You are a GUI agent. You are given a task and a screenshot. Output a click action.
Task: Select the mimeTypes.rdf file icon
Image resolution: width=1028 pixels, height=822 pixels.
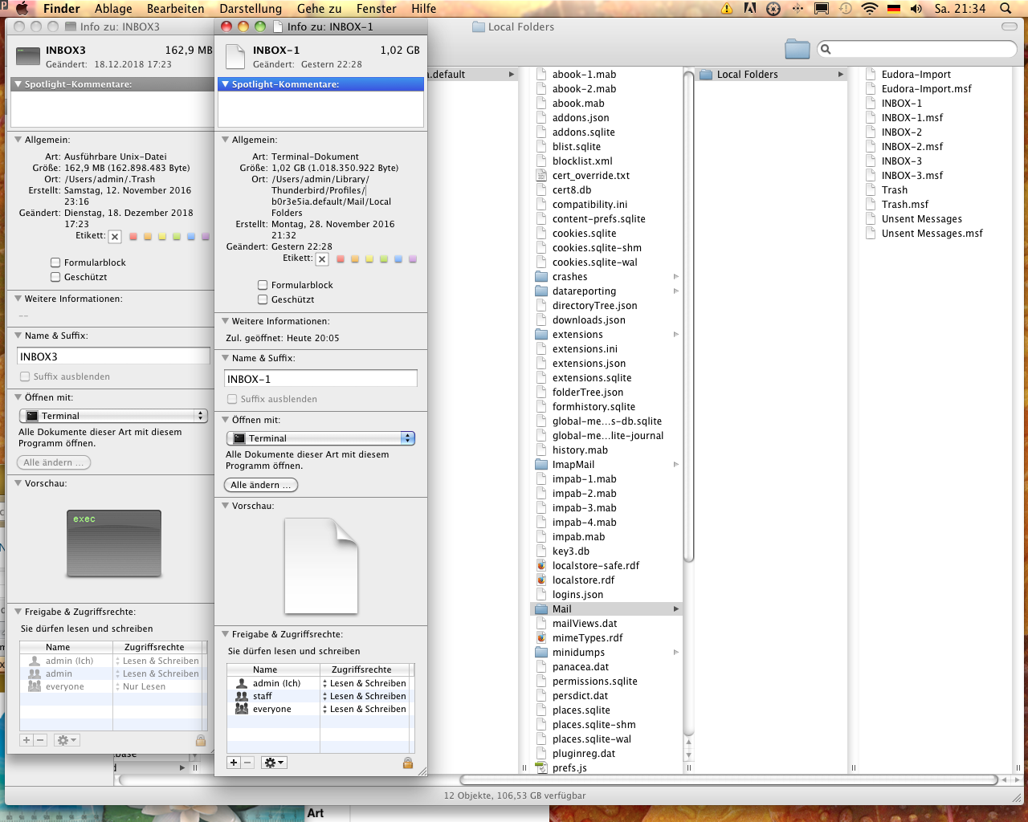(541, 638)
